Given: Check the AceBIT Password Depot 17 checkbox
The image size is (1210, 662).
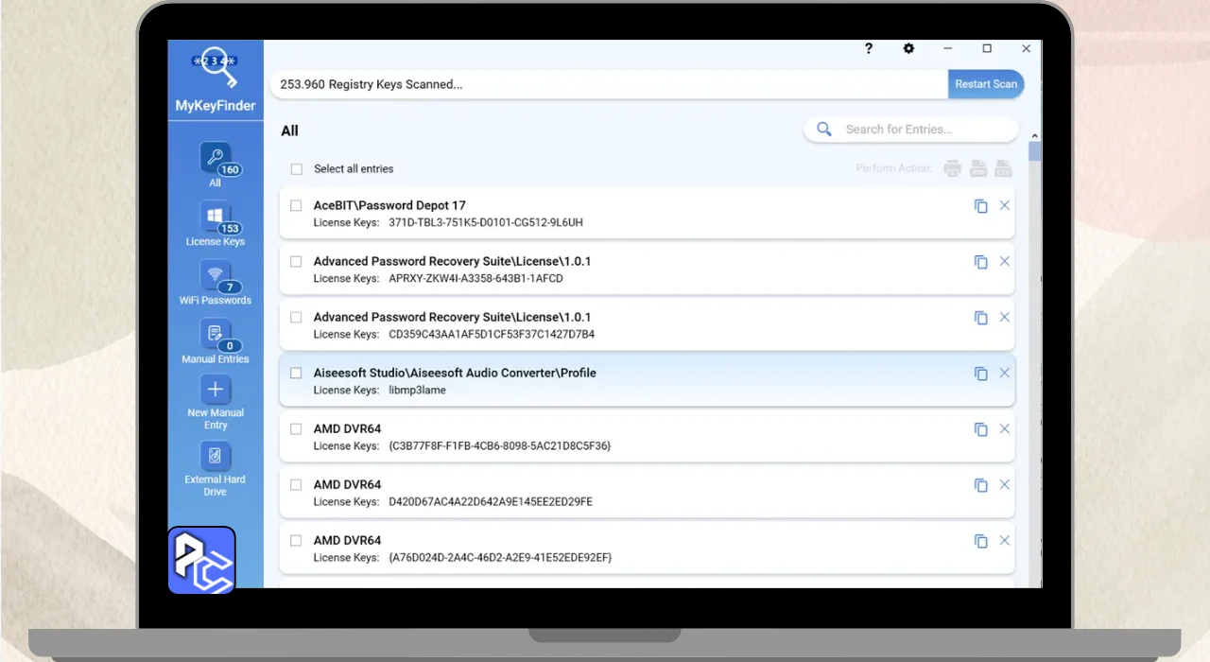Looking at the screenshot, I should point(296,205).
